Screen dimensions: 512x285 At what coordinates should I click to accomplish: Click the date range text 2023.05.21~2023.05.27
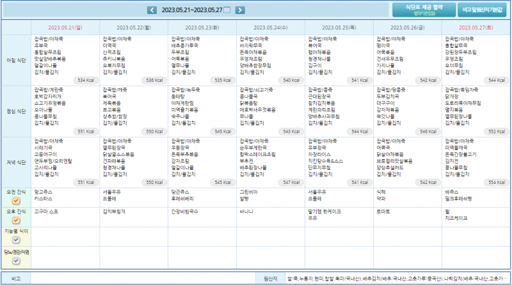(x=192, y=10)
